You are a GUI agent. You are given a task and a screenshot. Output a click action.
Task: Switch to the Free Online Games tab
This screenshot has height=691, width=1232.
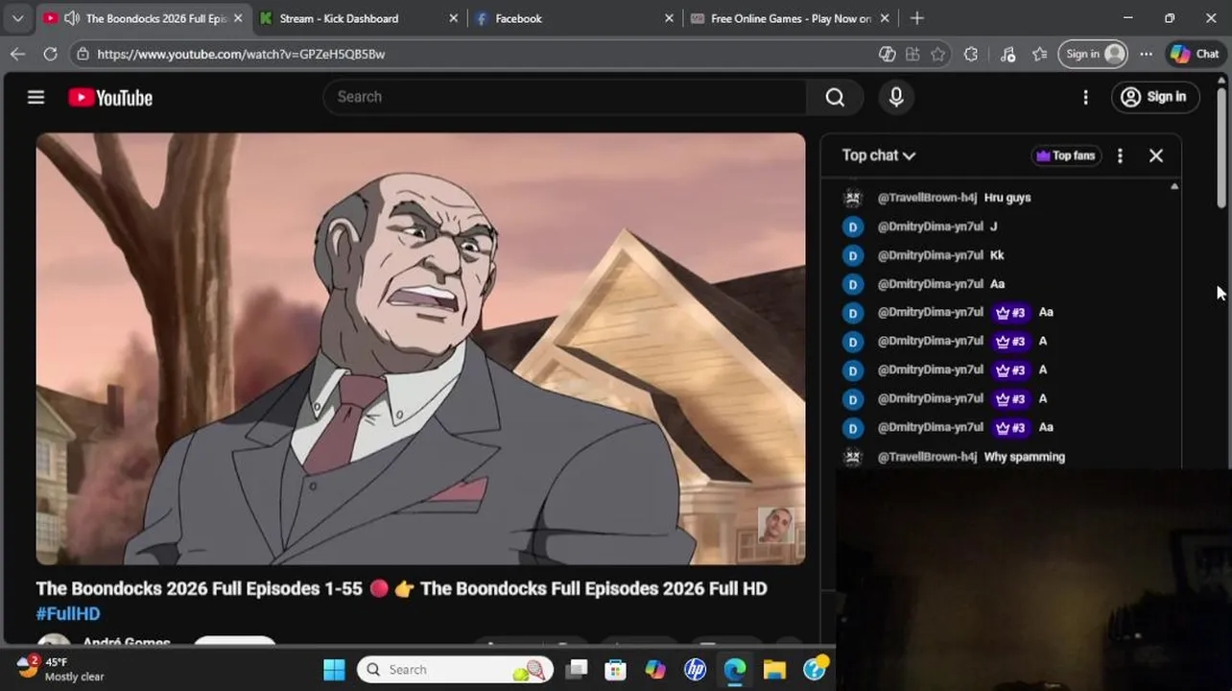pos(791,18)
